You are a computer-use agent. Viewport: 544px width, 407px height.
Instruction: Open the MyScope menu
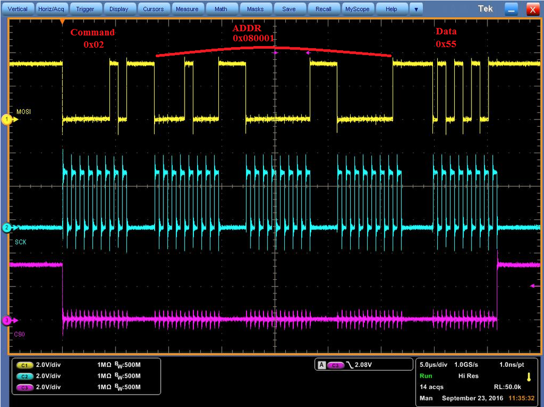tap(357, 9)
